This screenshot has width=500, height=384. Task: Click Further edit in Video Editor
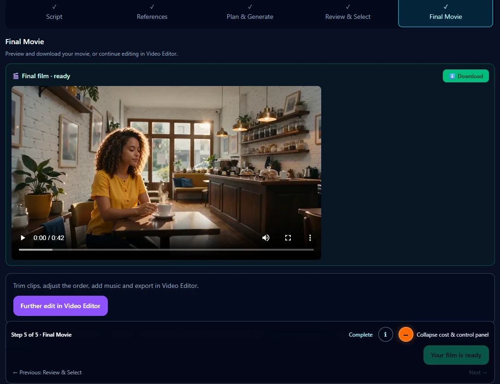coord(60,306)
